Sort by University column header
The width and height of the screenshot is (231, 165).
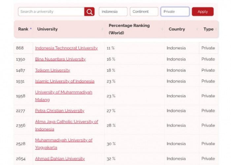click(x=69, y=29)
